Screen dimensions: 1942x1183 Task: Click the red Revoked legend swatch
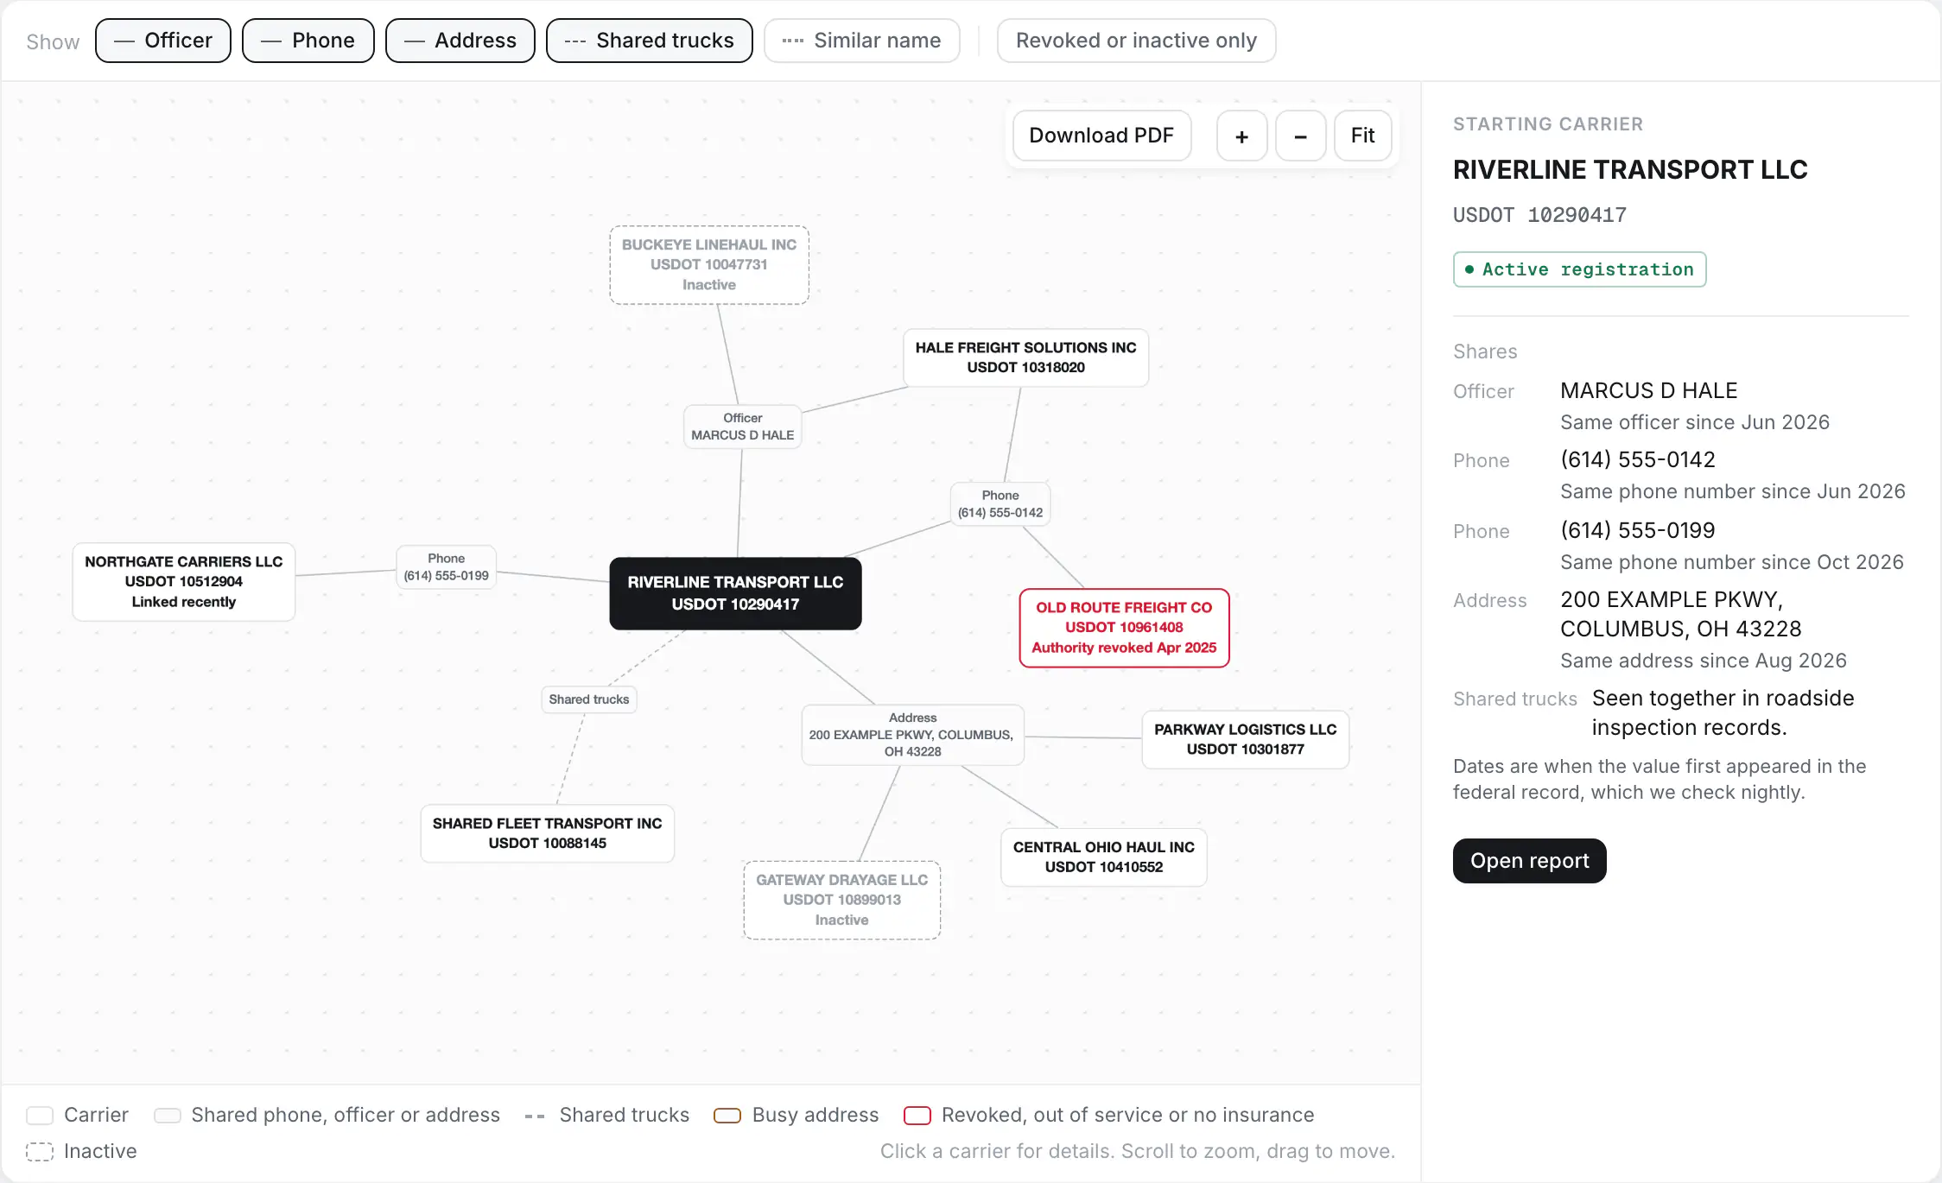(917, 1116)
